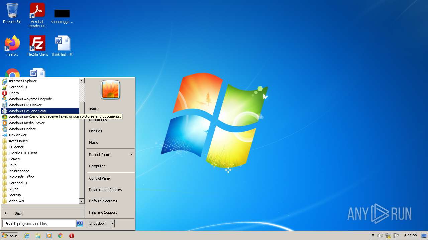Open the admin personal folder
Viewport: 428px width, 240px height.
(x=110, y=108)
